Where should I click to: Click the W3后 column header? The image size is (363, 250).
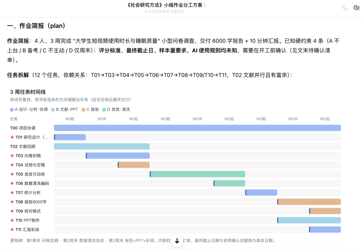click(325, 119)
